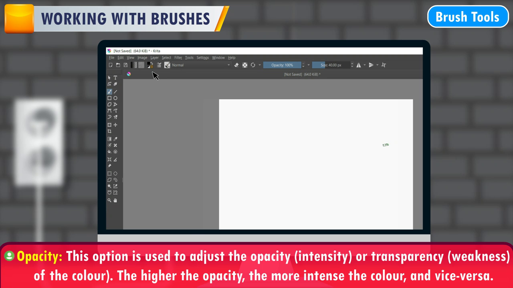Select the Elliptical Selection tool
The width and height of the screenshot is (513, 288).
click(x=115, y=174)
